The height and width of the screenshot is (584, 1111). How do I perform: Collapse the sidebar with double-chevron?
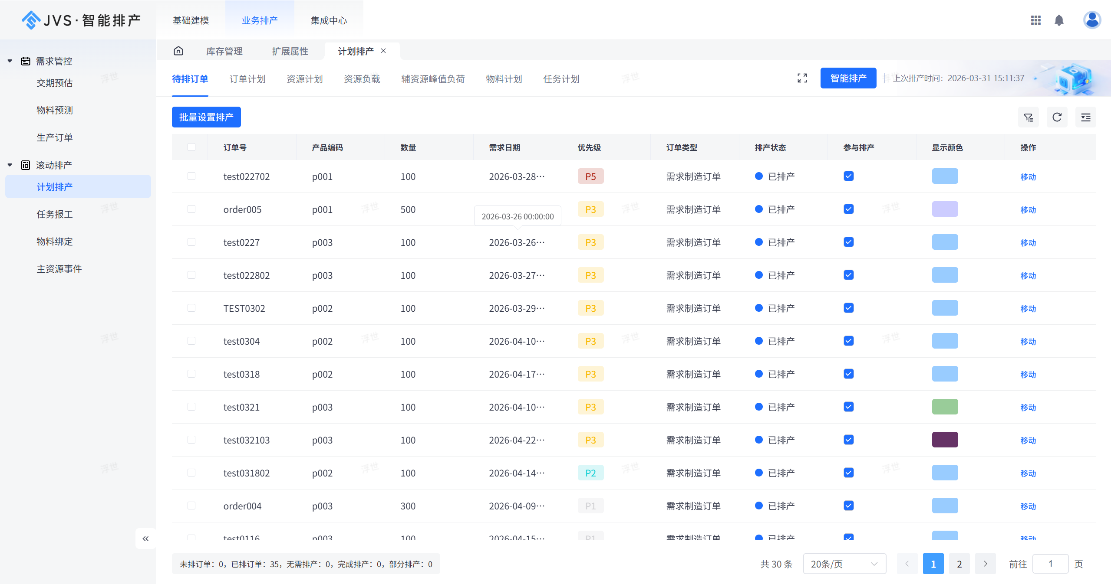tap(145, 538)
